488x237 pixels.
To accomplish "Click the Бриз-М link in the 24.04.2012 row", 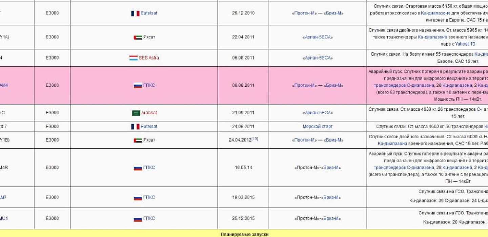I will [333, 140].
